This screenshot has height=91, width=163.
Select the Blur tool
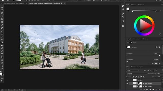2,45
